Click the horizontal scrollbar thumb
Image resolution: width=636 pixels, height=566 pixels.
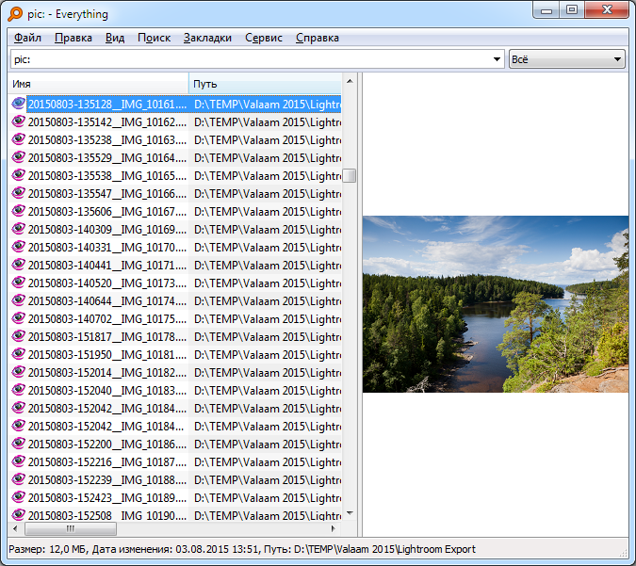coord(71,528)
